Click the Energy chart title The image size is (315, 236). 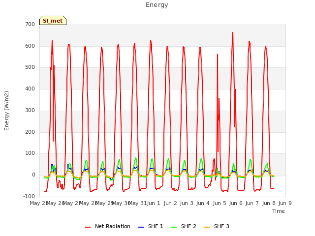[157, 4]
